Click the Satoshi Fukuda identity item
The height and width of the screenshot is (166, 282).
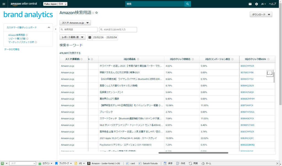click(x=148, y=163)
